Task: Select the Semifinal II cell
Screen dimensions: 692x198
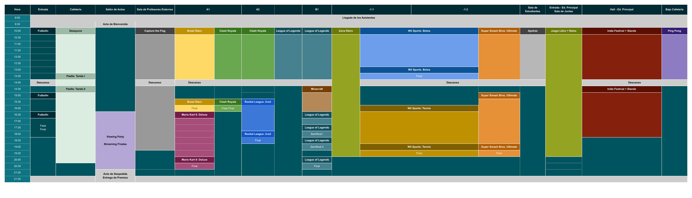Action: point(317,147)
